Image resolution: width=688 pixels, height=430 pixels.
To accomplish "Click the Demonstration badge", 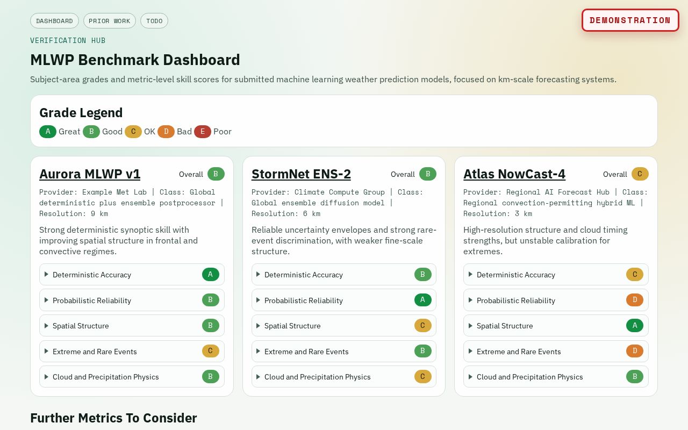I will pyautogui.click(x=630, y=20).
